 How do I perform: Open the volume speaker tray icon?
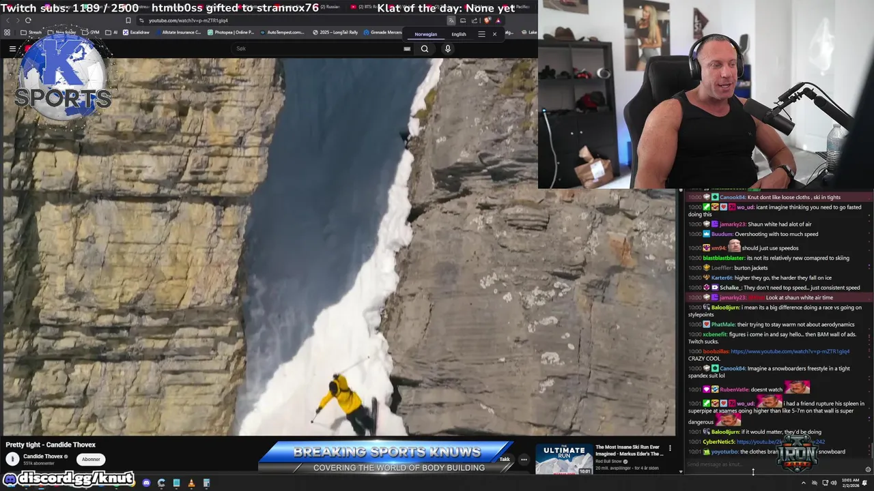pos(834,483)
